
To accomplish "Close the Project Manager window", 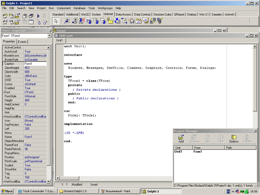I will (255, 131).
